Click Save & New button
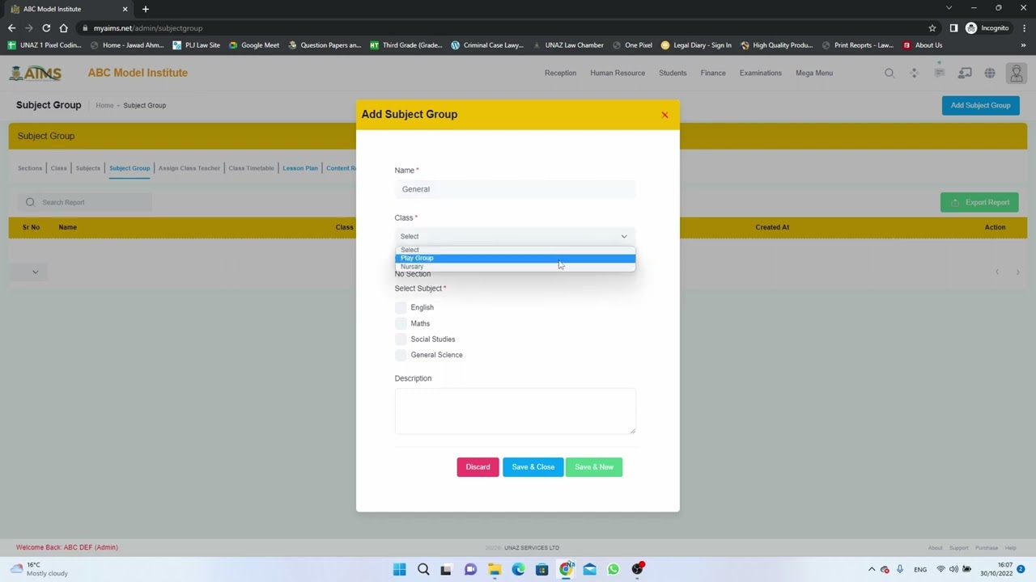 pyautogui.click(x=594, y=467)
